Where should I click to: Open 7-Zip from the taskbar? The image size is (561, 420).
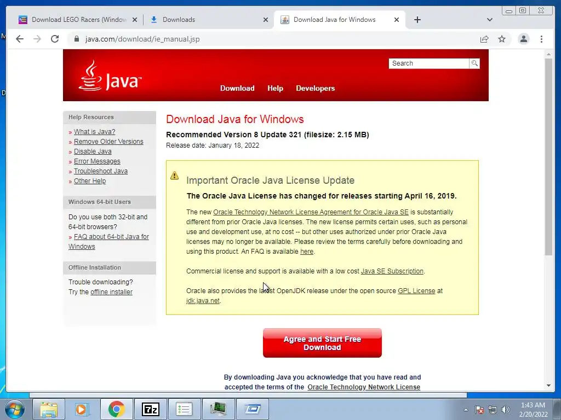pyautogui.click(x=150, y=409)
